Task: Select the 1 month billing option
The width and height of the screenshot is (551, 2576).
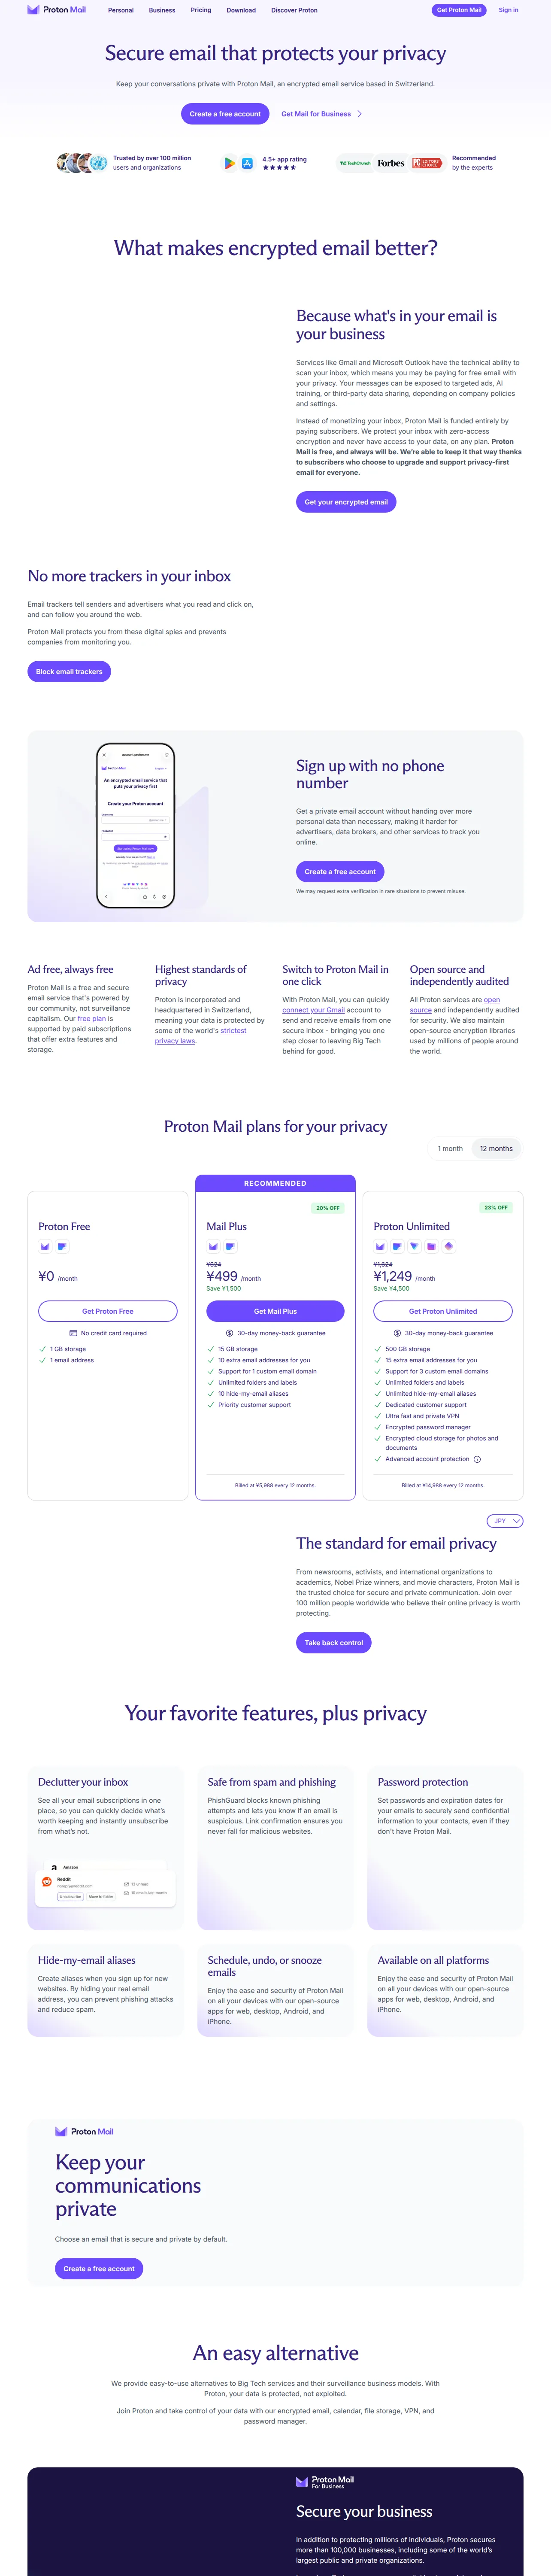Action: click(x=450, y=1148)
